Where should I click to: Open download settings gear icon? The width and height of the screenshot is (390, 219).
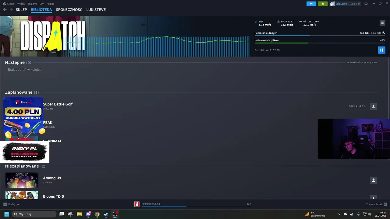(x=382, y=23)
